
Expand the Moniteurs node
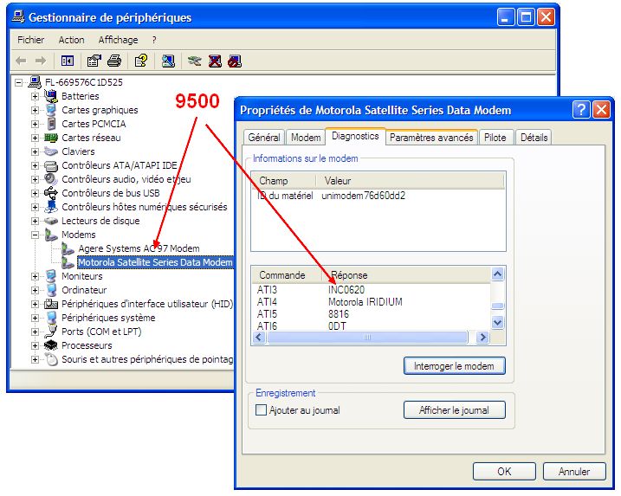(x=35, y=276)
